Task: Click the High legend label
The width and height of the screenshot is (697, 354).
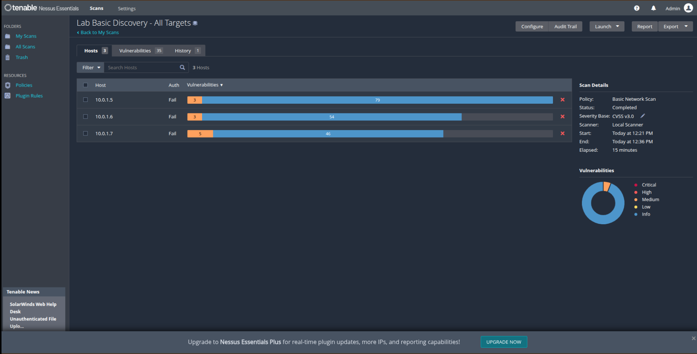Action: pos(646,192)
